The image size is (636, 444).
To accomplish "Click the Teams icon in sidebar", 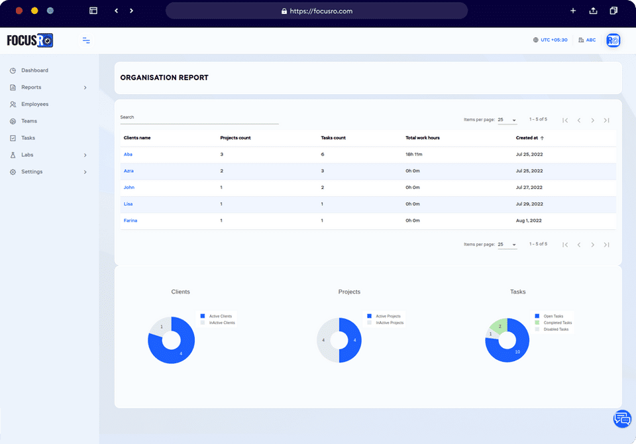I will click(13, 121).
